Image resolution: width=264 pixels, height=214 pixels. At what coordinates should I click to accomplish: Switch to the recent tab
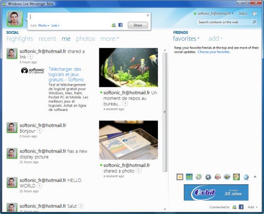tap(48, 39)
